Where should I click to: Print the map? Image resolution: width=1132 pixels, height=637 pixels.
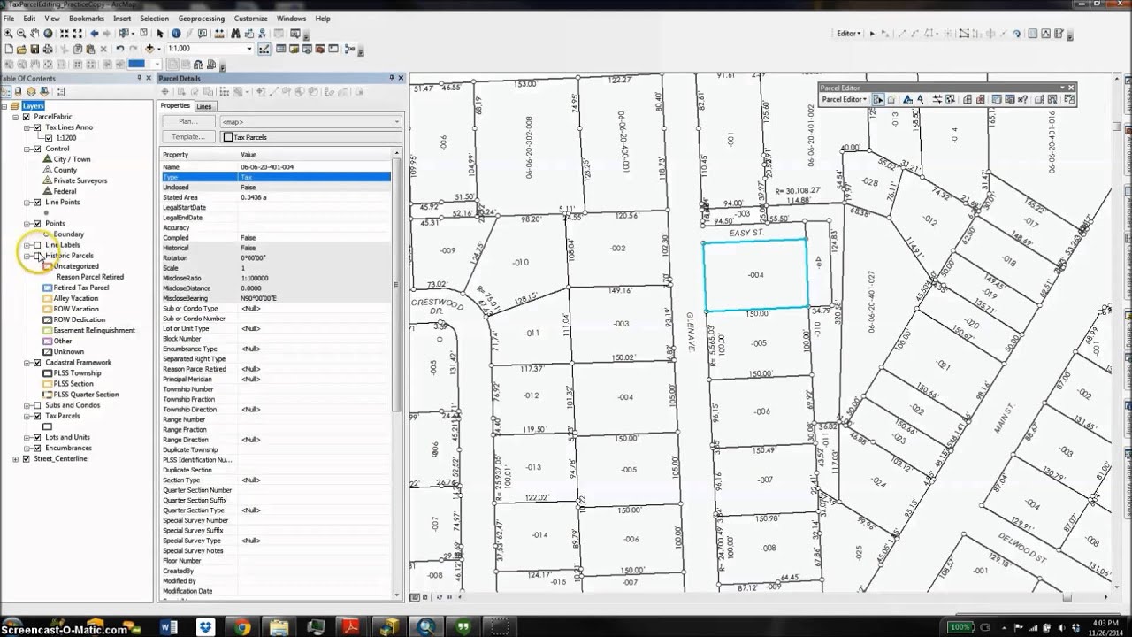click(x=48, y=49)
